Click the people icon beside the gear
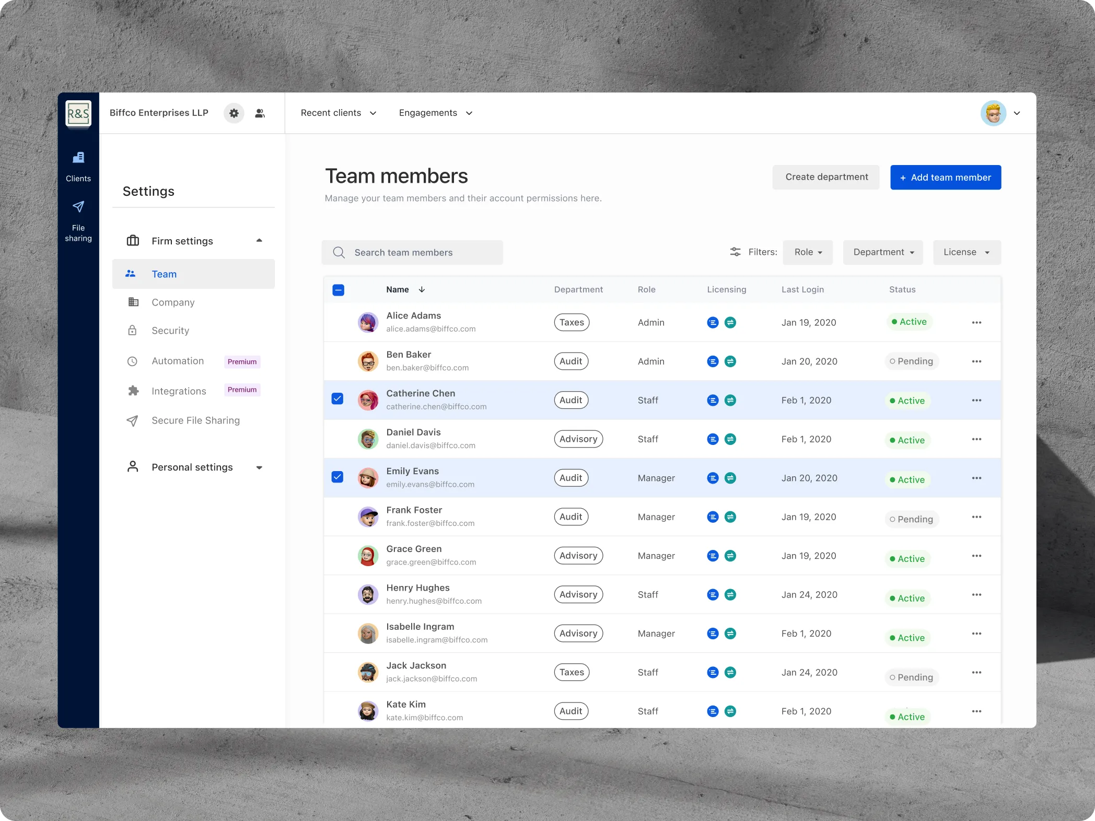This screenshot has width=1095, height=821. pyautogui.click(x=260, y=113)
